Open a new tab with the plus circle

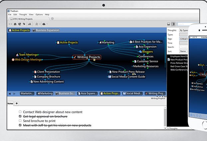[52, 19]
